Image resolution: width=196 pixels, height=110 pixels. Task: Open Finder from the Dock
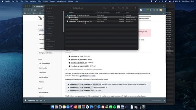coord(52,107)
